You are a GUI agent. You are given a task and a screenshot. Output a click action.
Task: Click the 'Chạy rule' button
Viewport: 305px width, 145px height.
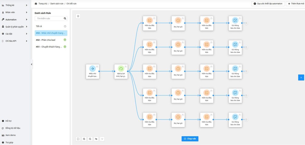click(190, 139)
